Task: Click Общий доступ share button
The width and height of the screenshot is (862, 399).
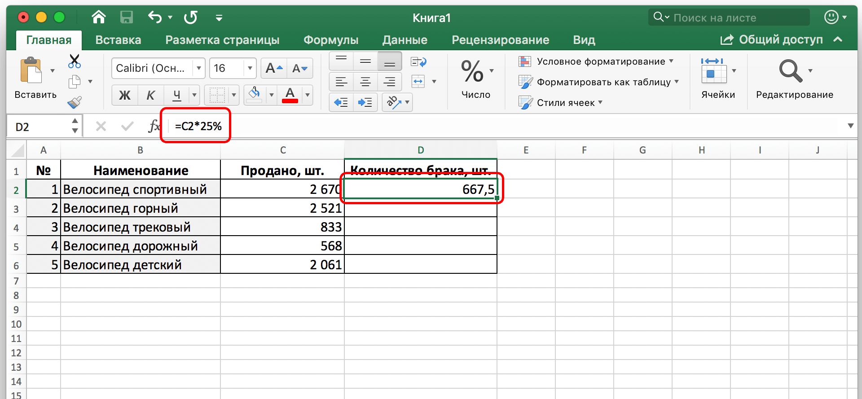Action: (771, 40)
